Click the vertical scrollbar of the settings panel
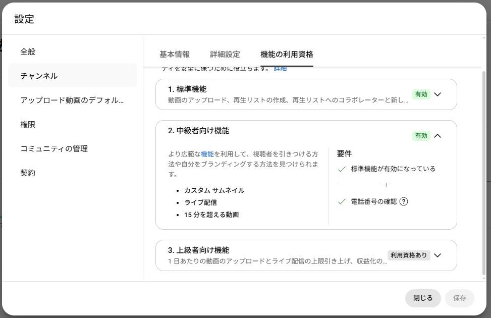The image size is (491, 318). (x=483, y=172)
